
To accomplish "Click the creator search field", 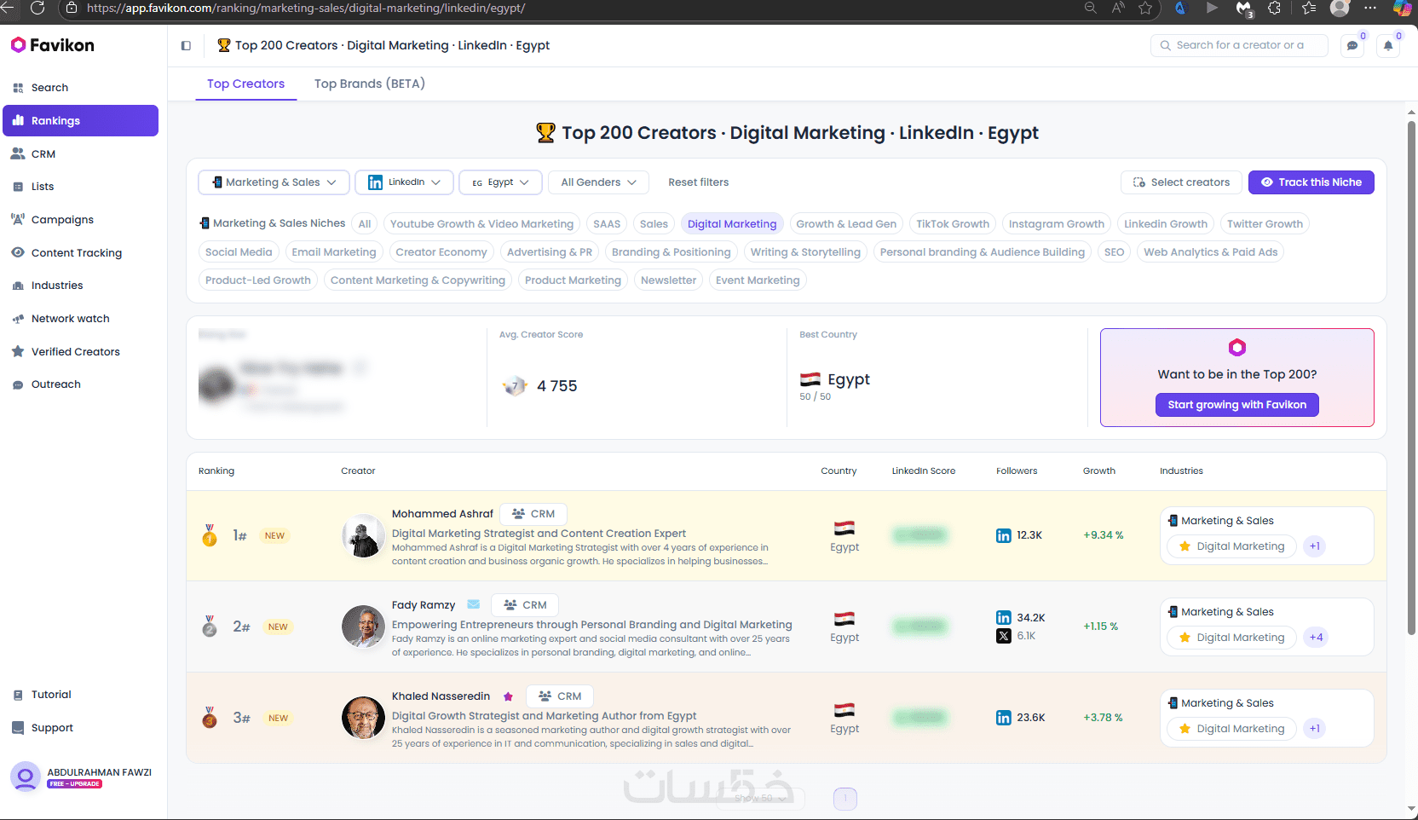I will pos(1239,45).
